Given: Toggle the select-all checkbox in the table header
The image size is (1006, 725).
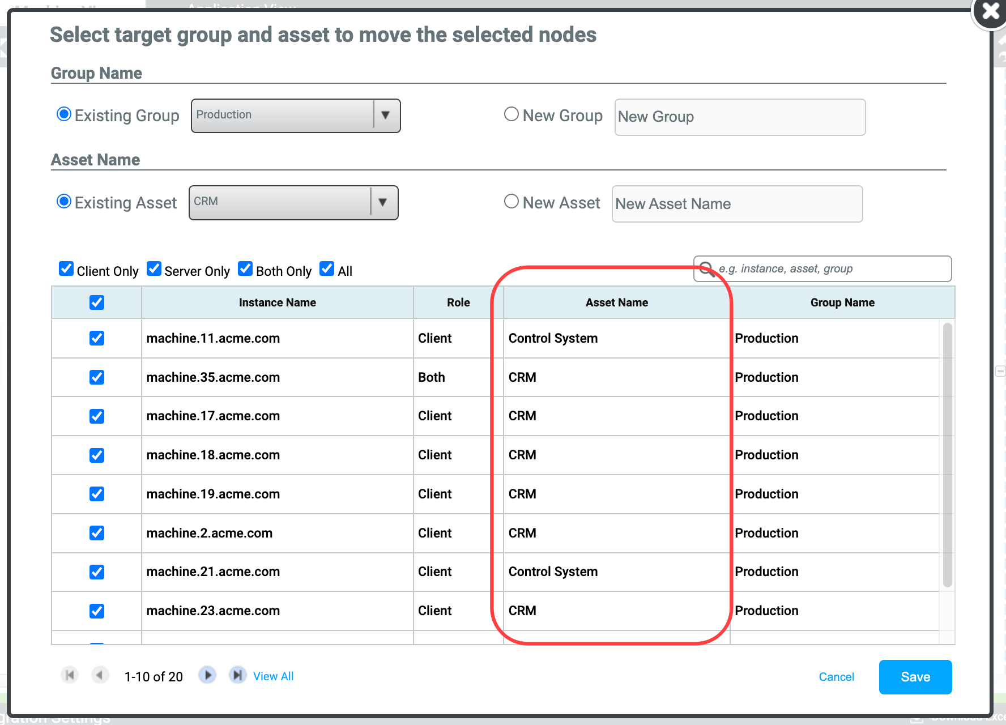Looking at the screenshot, I should (x=96, y=302).
